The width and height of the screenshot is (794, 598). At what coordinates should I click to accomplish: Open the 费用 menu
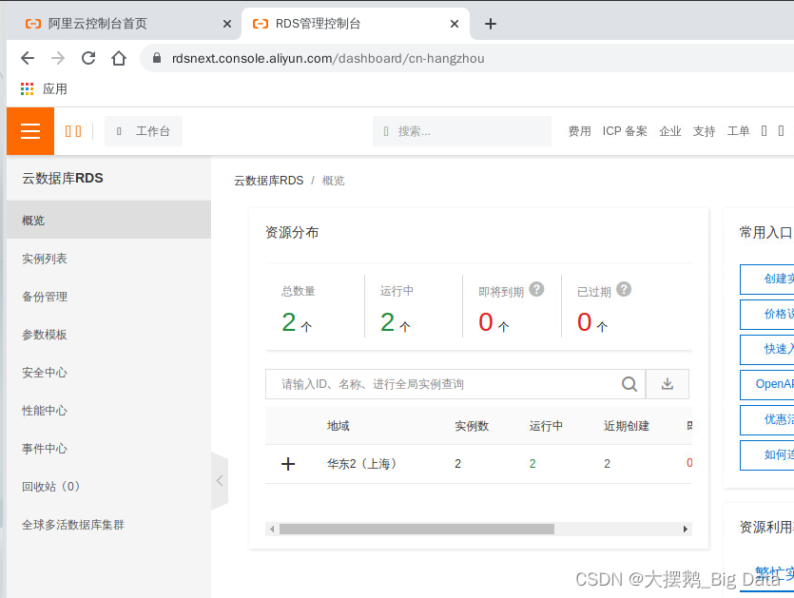pyautogui.click(x=579, y=131)
